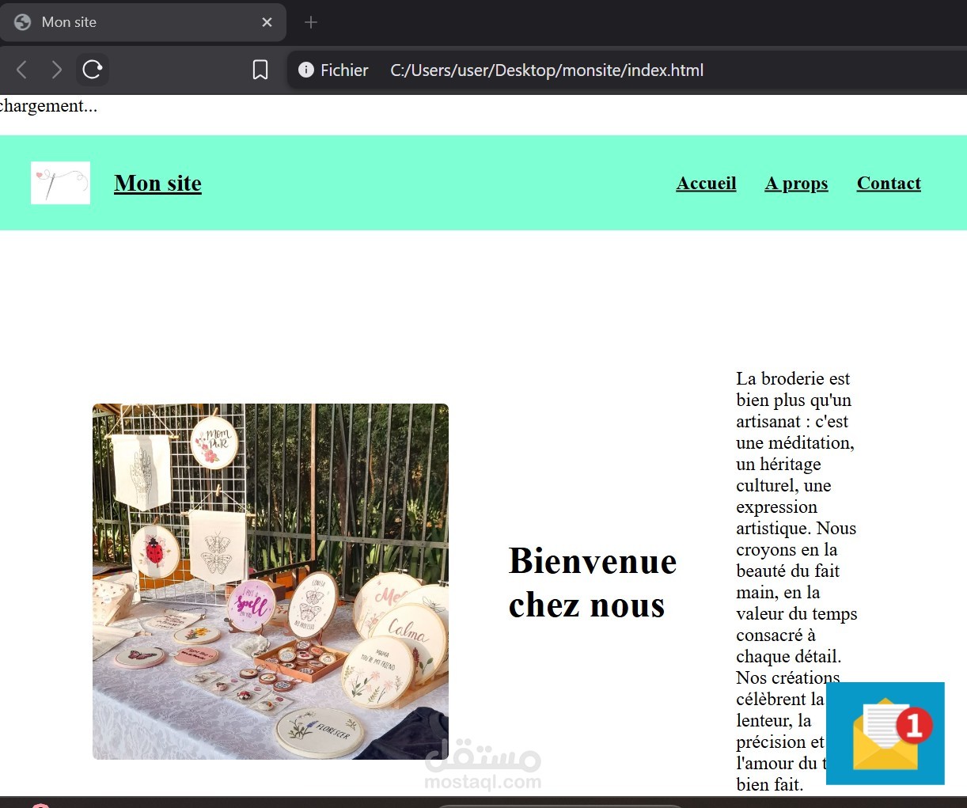This screenshot has height=808, width=967.
Task: Open the Contact navigation link
Action: (x=889, y=183)
